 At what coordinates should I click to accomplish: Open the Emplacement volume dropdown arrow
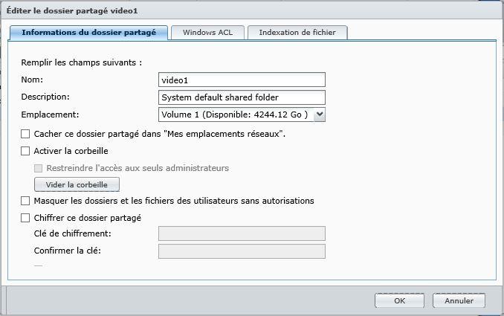[x=320, y=115]
